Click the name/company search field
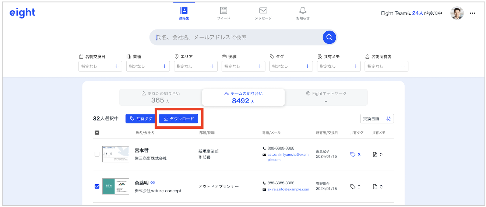The image size is (486, 207). point(236,37)
